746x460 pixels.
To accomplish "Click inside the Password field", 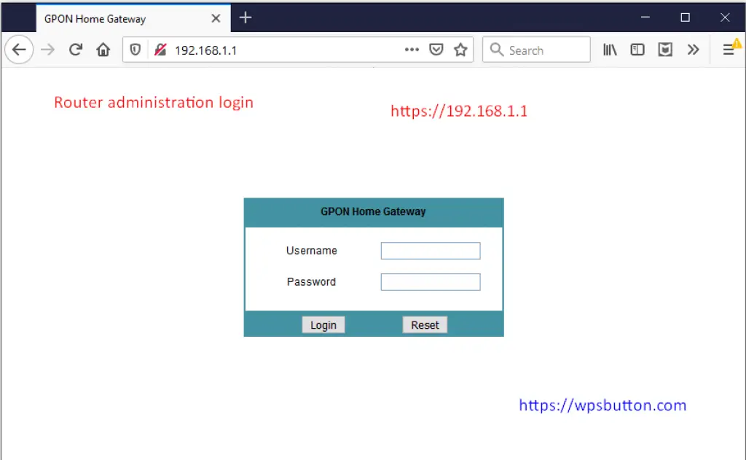I will pyautogui.click(x=431, y=282).
